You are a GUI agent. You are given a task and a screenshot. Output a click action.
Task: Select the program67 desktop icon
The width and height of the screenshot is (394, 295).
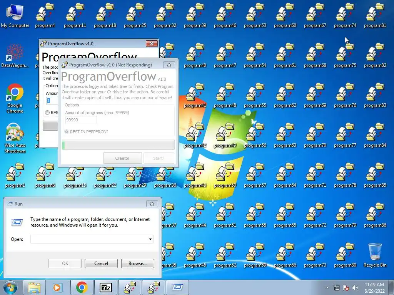coord(315,15)
